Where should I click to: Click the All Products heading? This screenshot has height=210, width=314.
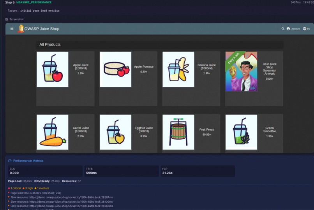50,45
